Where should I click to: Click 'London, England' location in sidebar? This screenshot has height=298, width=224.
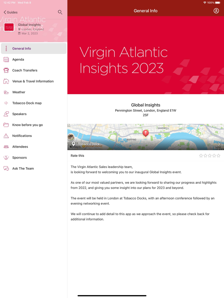(33, 29)
